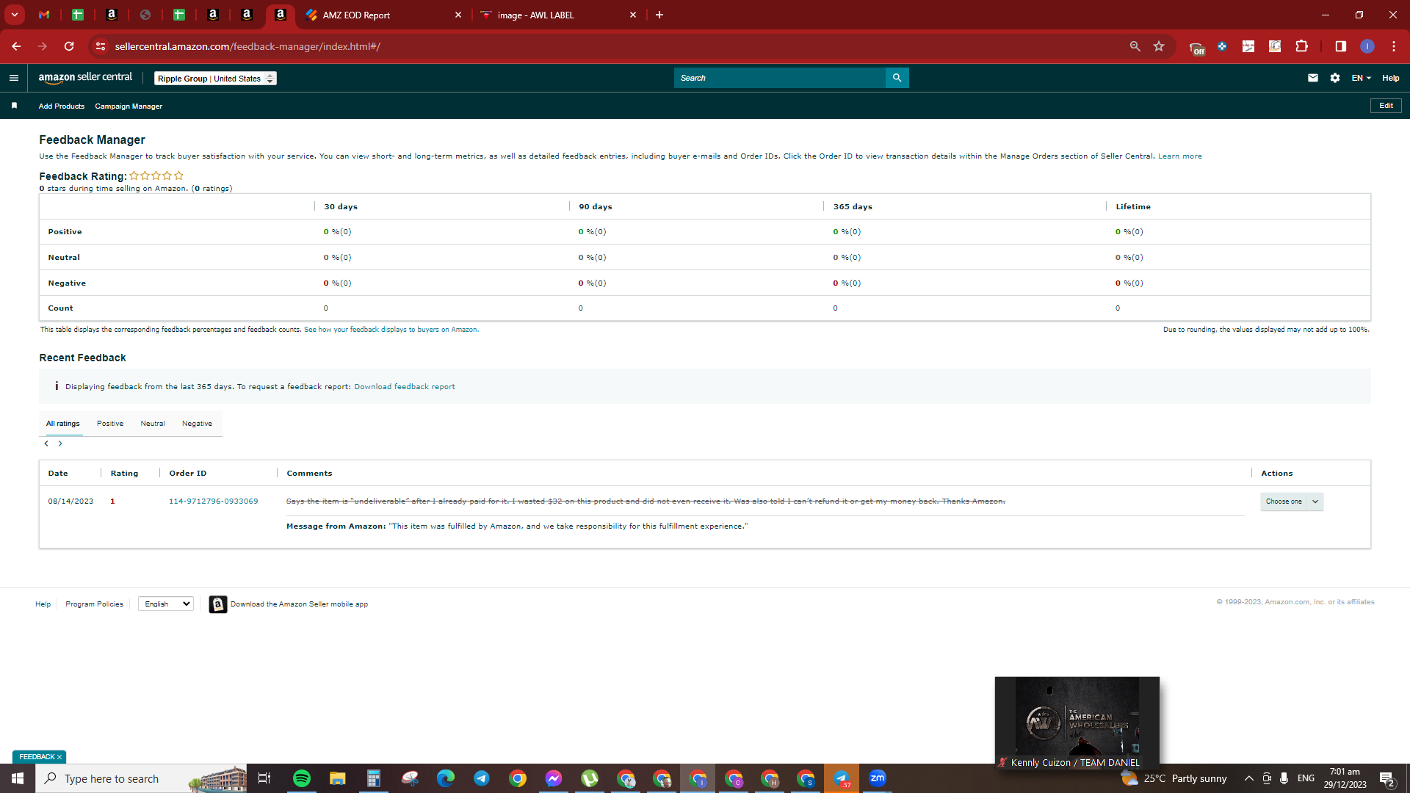1410x793 pixels.
Task: View site information icon in address bar
Action: (x=101, y=46)
